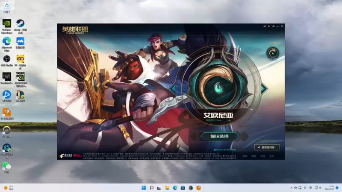Image resolution: width=342 pixels, height=192 pixels.
Task: Switch input language via 英 indicator
Action: click(310, 188)
